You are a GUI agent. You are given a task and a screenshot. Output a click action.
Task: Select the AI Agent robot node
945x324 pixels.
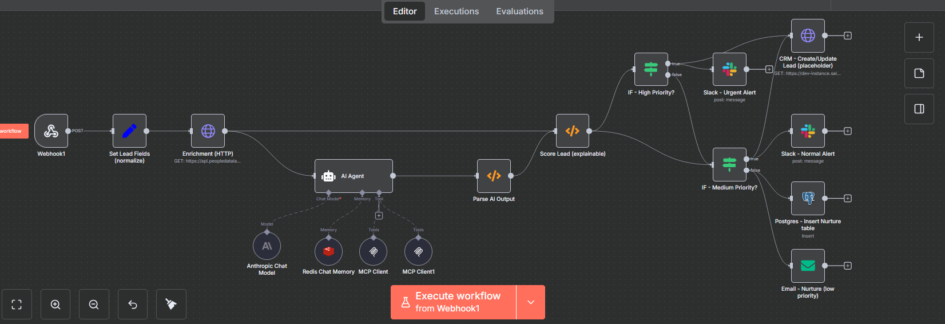tap(354, 176)
